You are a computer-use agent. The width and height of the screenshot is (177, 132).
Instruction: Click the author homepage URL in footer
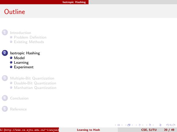click(31, 130)
